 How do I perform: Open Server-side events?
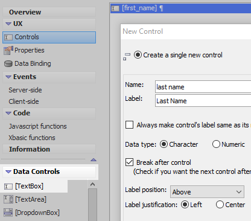click(x=25, y=90)
